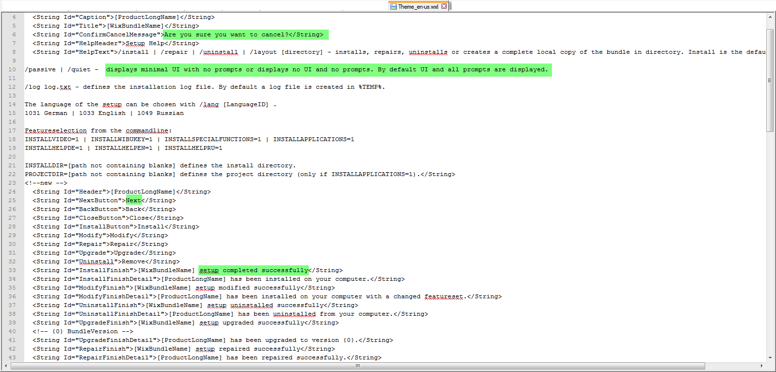
Task: Click the 'UpgradeFinishDetail' string line
Action: tap(213, 340)
